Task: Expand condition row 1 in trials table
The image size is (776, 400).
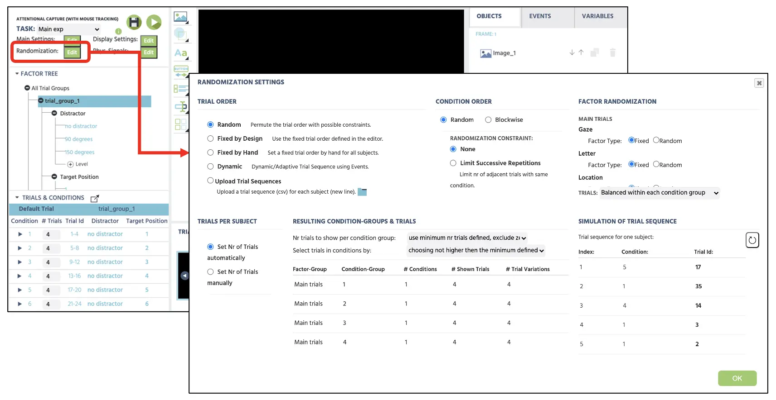Action: [x=20, y=234]
